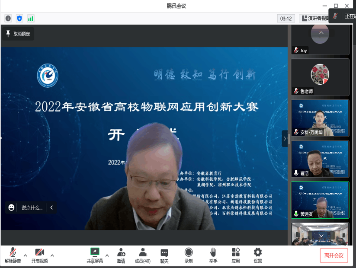The image size is (356, 268).
Task: Open meeting info icon in top bar
Action: (x=8, y=18)
